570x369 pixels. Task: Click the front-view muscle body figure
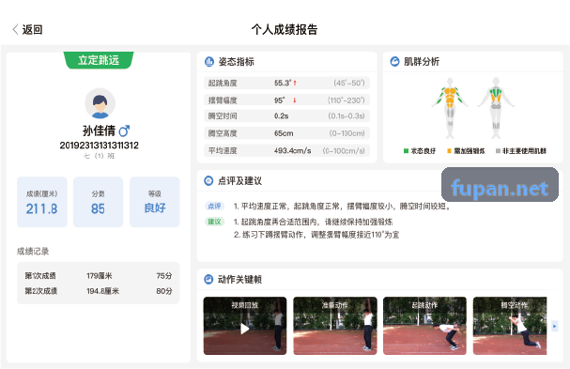pos(450,108)
